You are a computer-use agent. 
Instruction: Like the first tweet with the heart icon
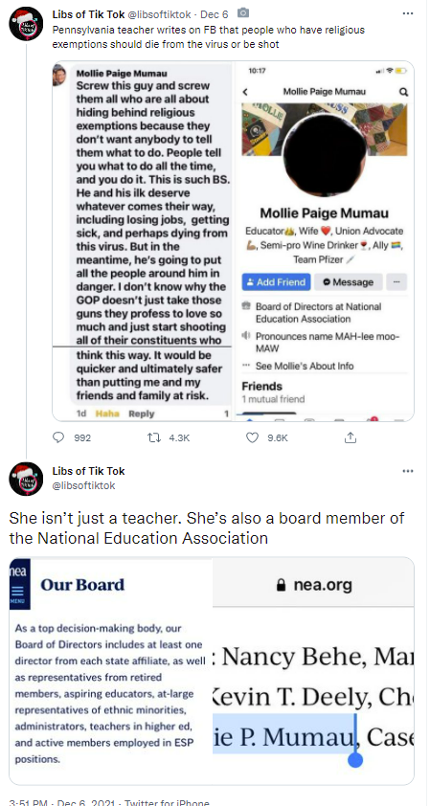252,437
